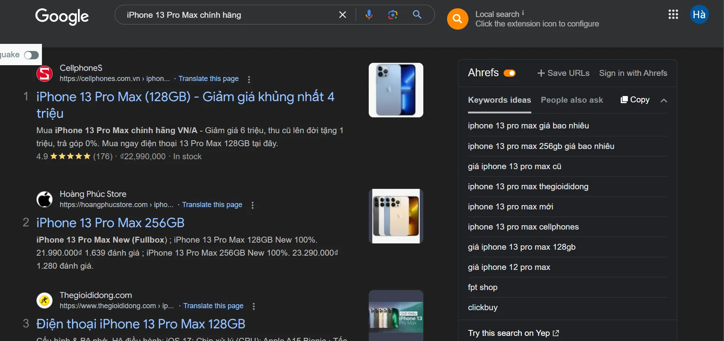724x341 pixels.
Task: Open iPhone 13 Pro Max 256GB result
Action: pos(110,223)
